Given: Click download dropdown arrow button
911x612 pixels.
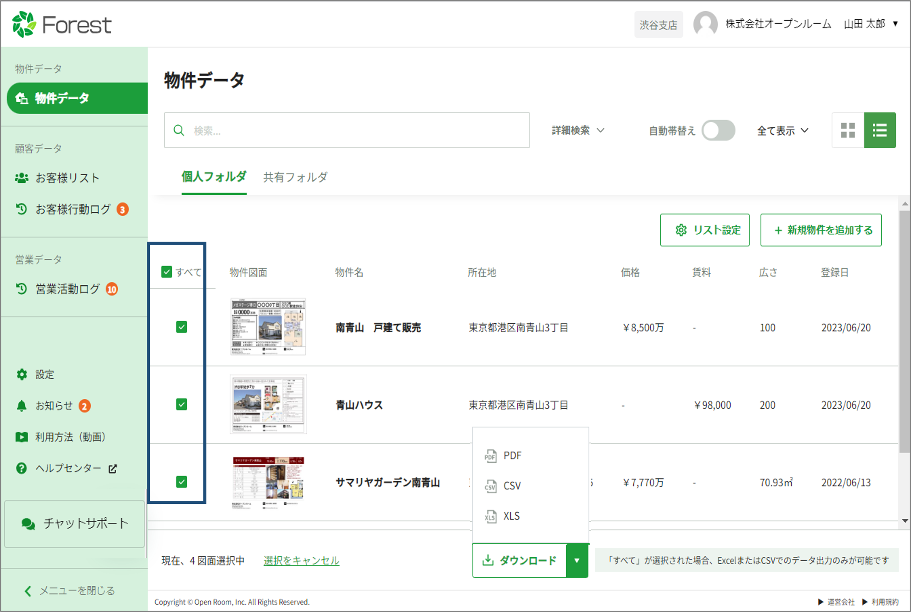Looking at the screenshot, I should pyautogui.click(x=577, y=560).
